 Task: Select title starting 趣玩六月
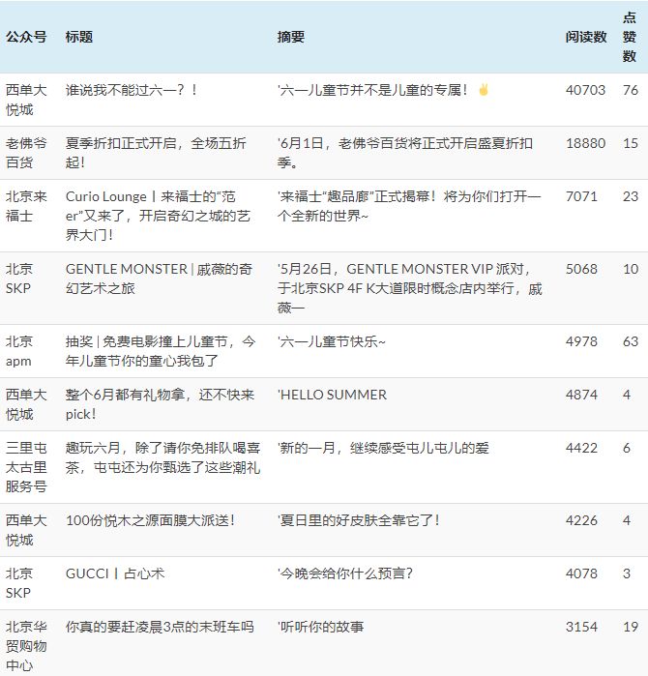(x=163, y=457)
